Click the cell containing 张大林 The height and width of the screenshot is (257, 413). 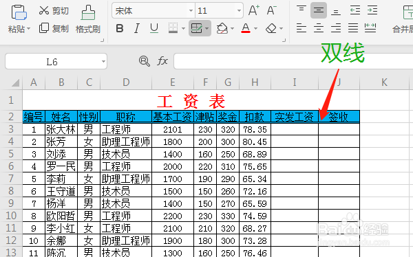pyautogui.click(x=61, y=129)
